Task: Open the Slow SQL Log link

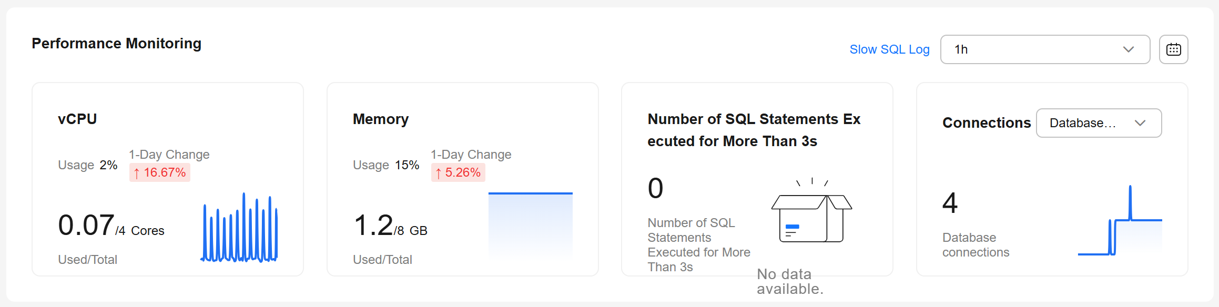Action: [889, 49]
